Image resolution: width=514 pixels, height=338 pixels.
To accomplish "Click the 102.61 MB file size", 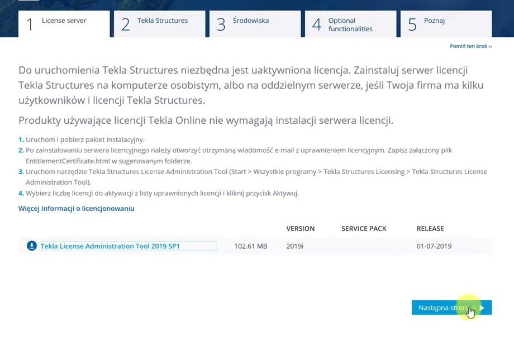I will (250, 246).
